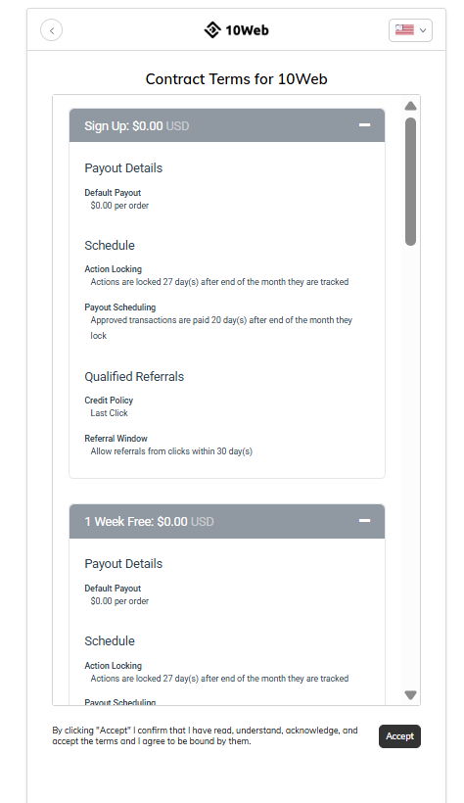The width and height of the screenshot is (464, 803).
Task: Click the Default Payout label under 1 Week Free
Action: coord(113,589)
